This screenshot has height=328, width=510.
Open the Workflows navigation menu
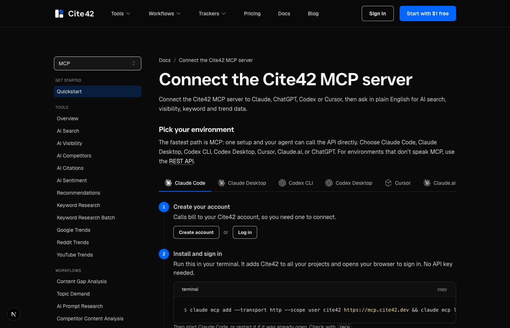click(x=165, y=13)
